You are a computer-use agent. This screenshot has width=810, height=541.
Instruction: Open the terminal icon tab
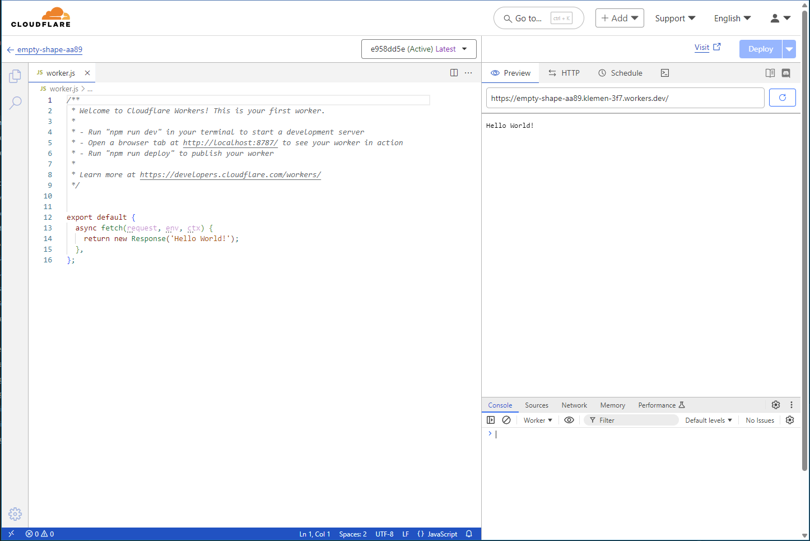click(665, 73)
